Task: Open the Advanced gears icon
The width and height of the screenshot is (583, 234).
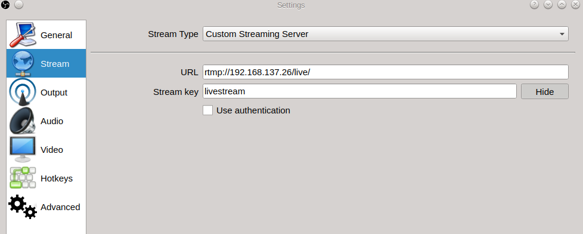Action: tap(23, 207)
